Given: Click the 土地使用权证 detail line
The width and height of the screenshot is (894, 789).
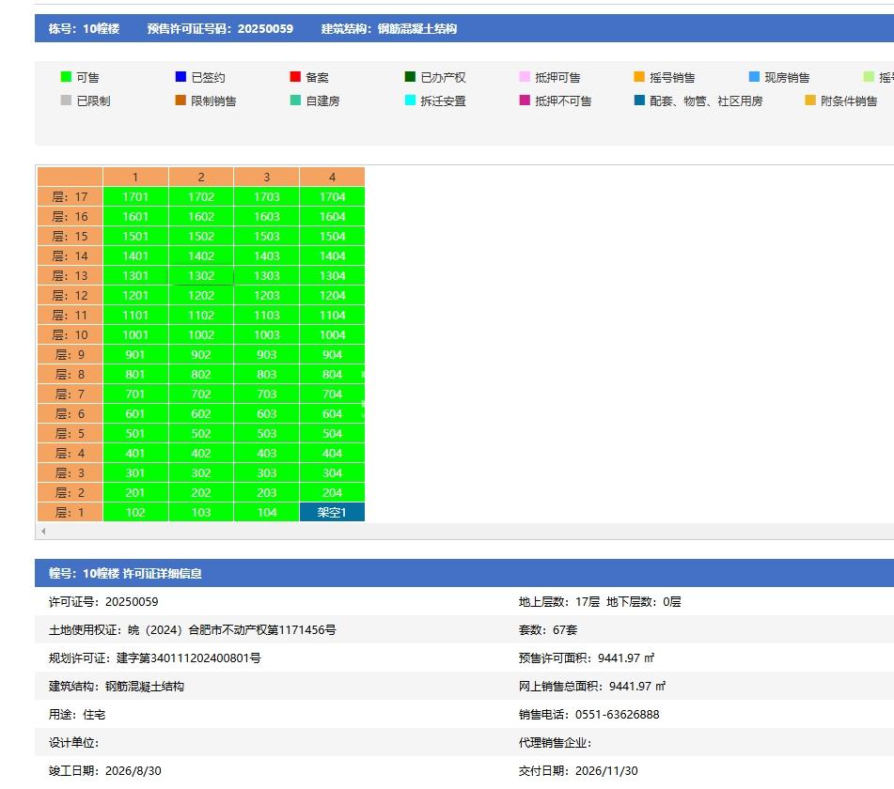Looking at the screenshot, I should (192, 630).
